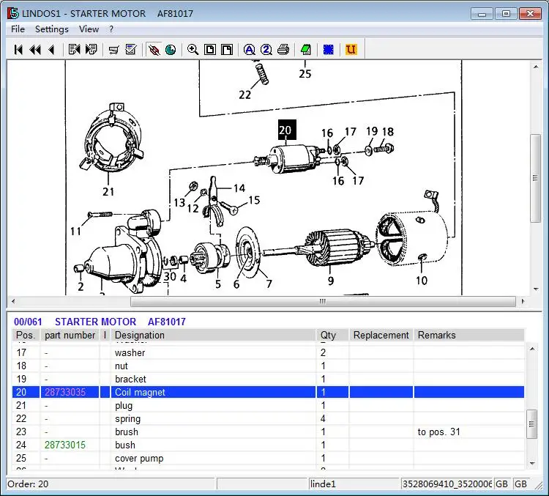Click callout number 9 below the armature

331,281
